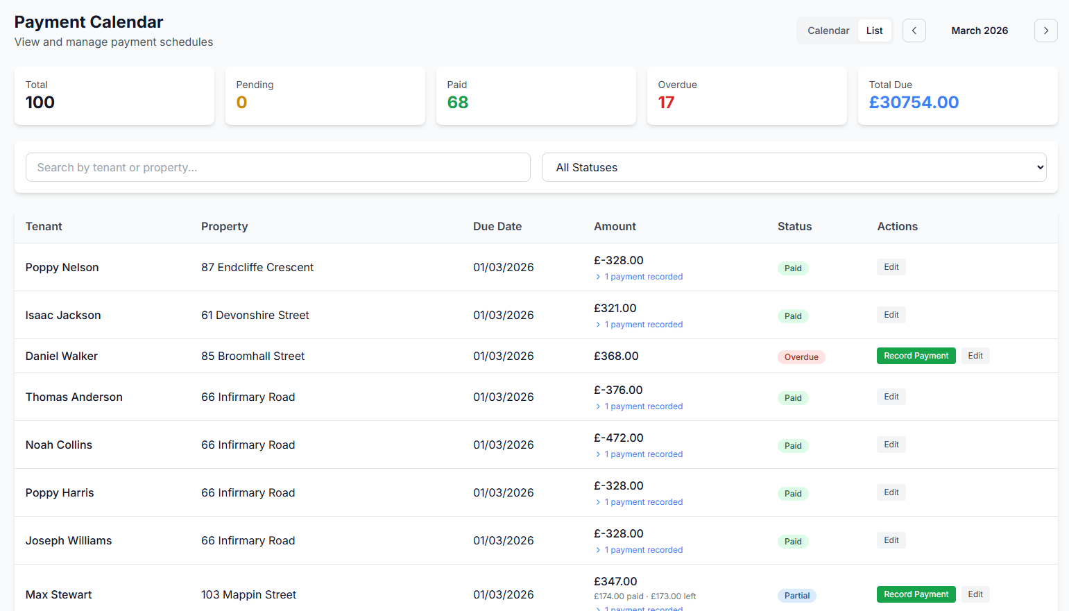Click tenant name Thomas Anderson
1069x611 pixels.
coord(74,397)
